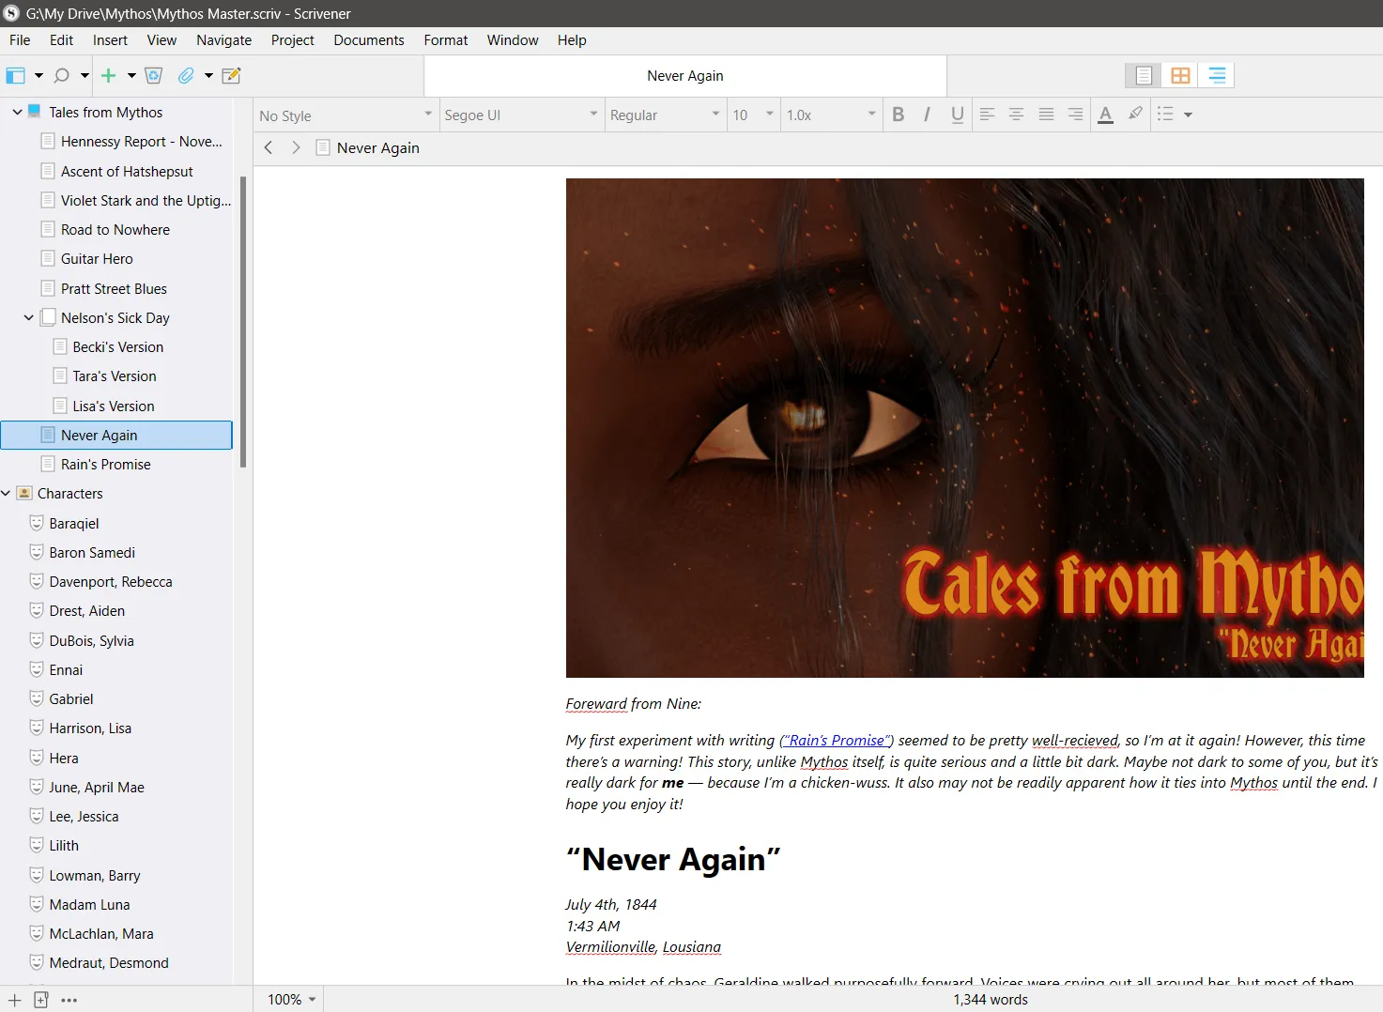Open the Segoe UI font dropdown
The image size is (1383, 1012).
click(521, 115)
